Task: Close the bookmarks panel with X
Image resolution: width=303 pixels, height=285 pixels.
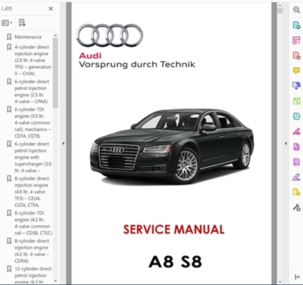Action: point(51,9)
